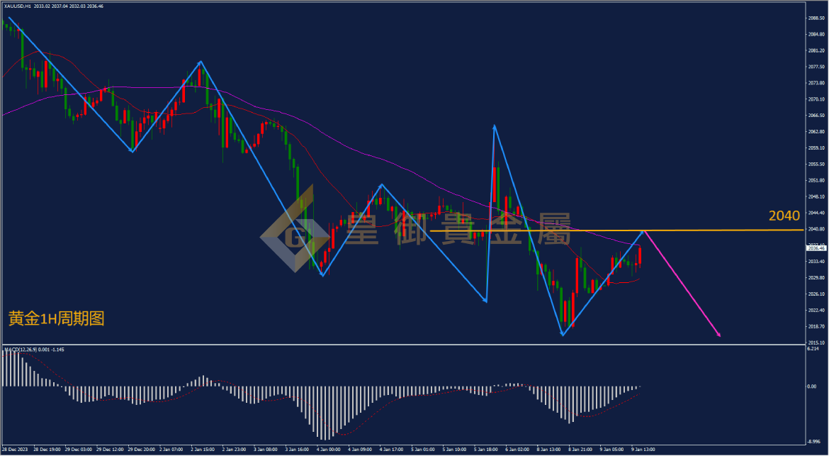Image resolution: width=829 pixels, height=456 pixels.
Task: Click the 2022.40 price axis label
Action: point(816,311)
